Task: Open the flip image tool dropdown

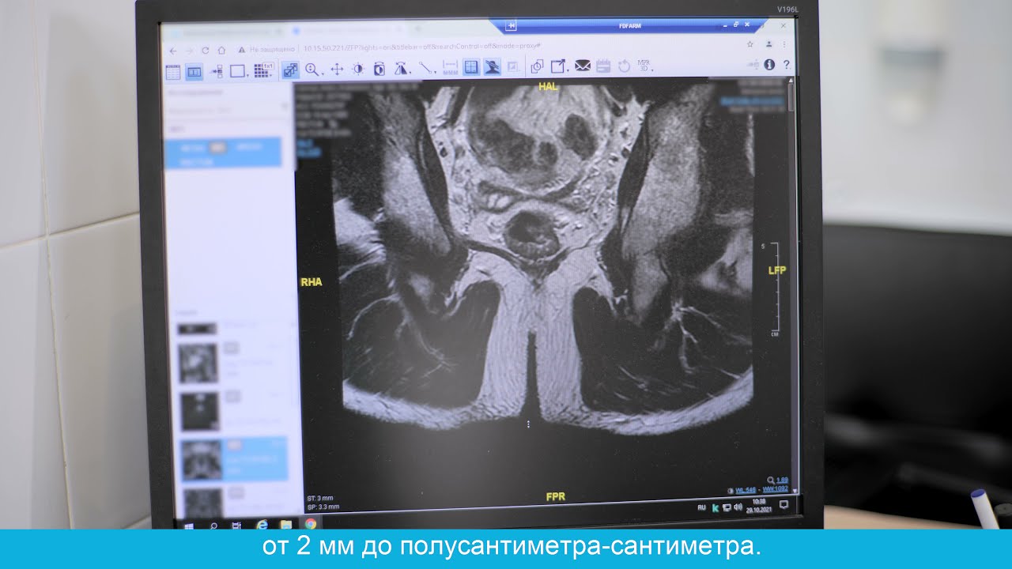Action: [x=402, y=68]
